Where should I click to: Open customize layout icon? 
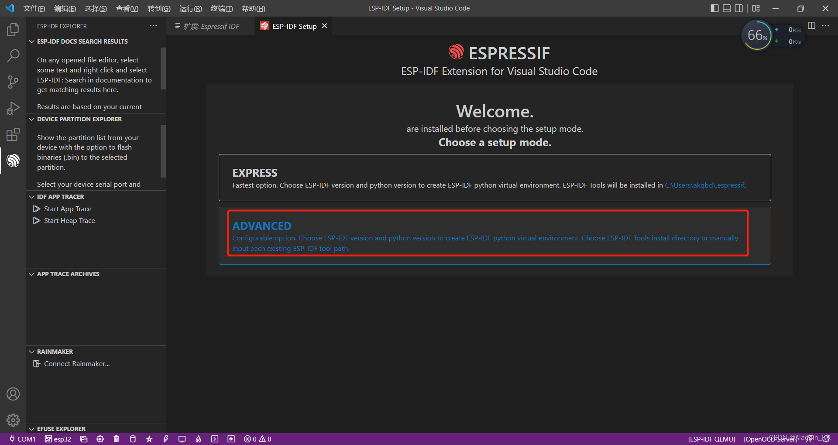pos(756,8)
